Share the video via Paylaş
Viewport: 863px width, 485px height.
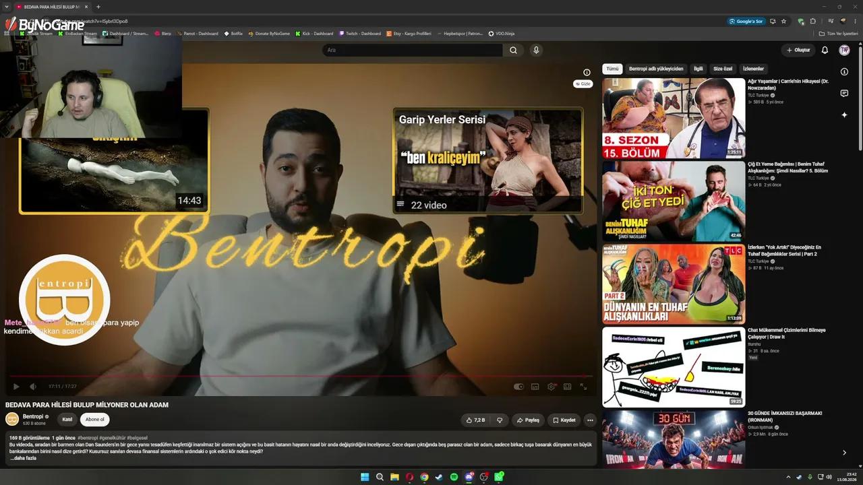point(528,420)
